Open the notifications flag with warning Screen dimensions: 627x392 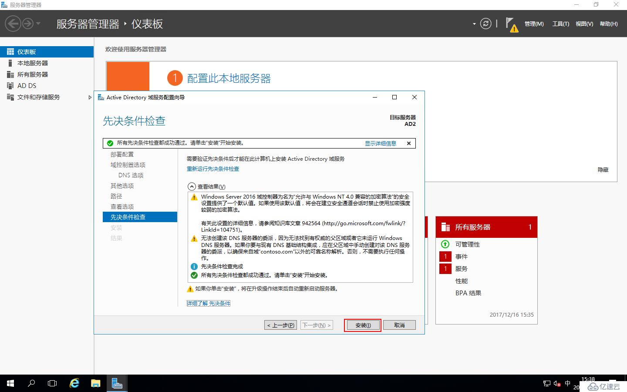pos(512,25)
